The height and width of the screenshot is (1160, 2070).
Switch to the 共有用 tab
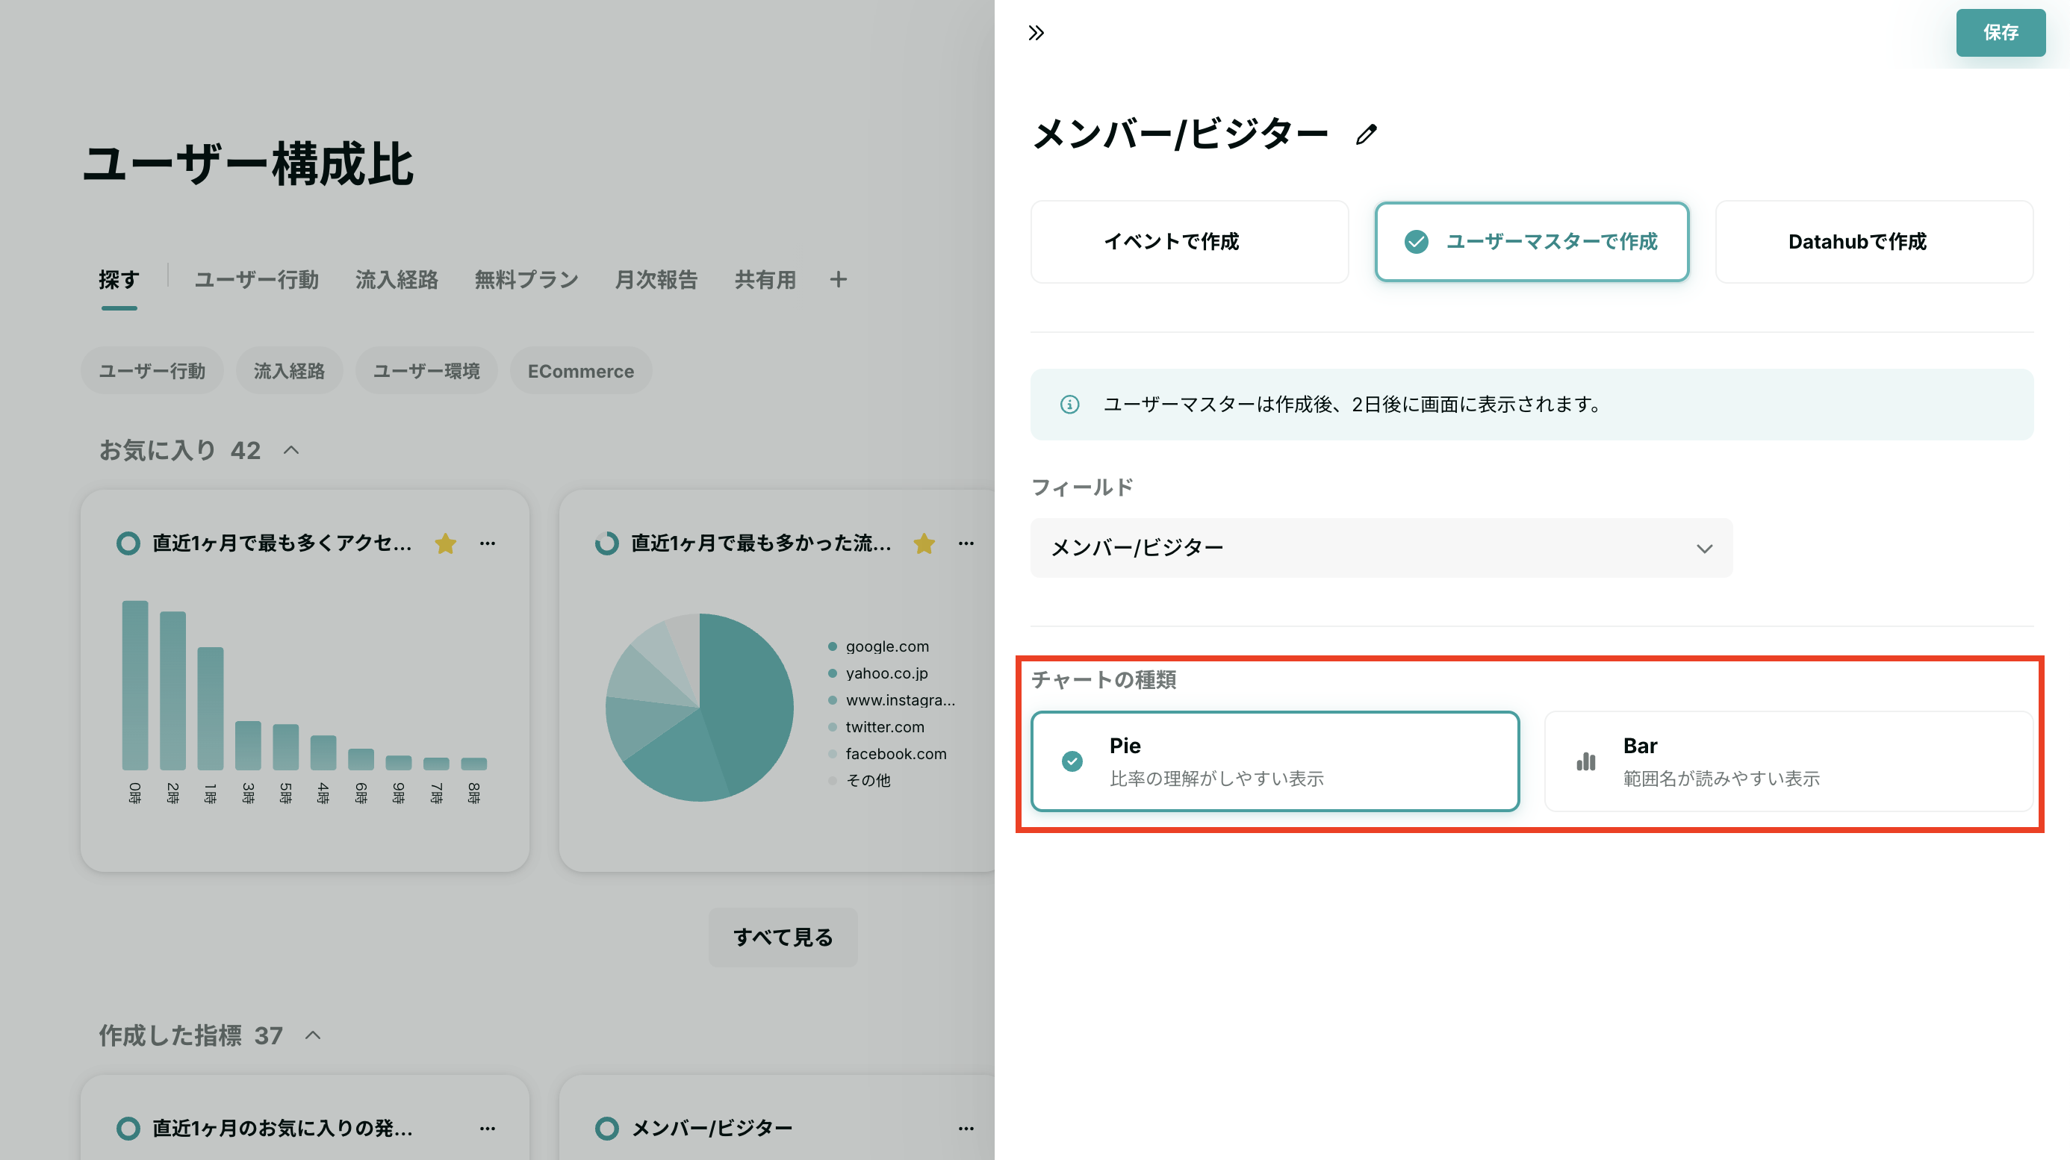(765, 280)
